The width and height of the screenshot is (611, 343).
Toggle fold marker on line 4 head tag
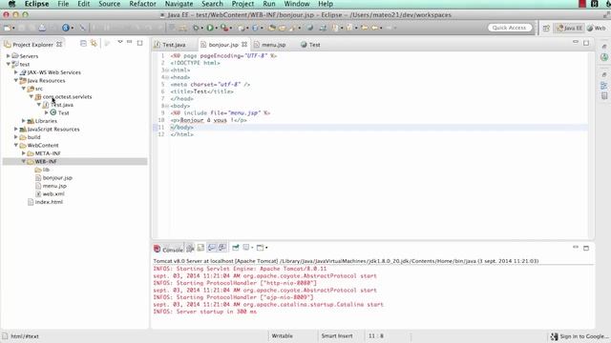pos(167,77)
